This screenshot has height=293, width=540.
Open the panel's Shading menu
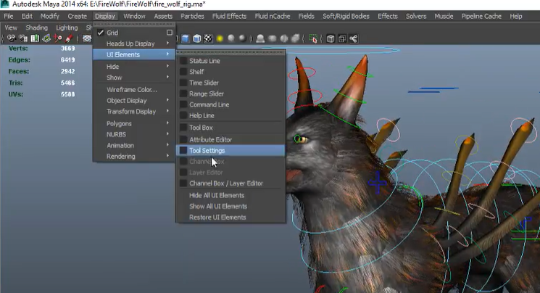click(x=36, y=28)
